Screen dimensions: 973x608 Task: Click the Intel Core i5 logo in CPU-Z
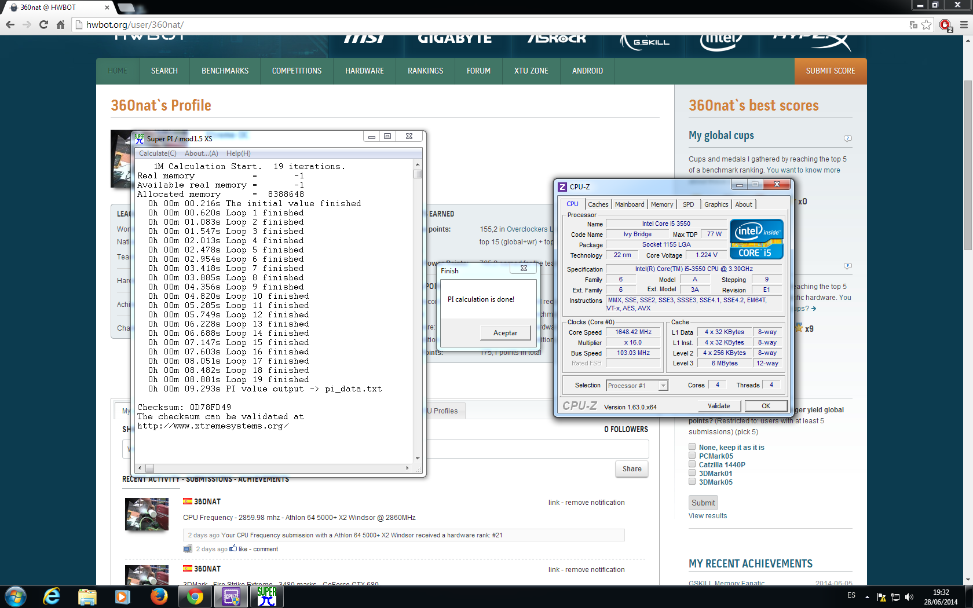click(756, 239)
